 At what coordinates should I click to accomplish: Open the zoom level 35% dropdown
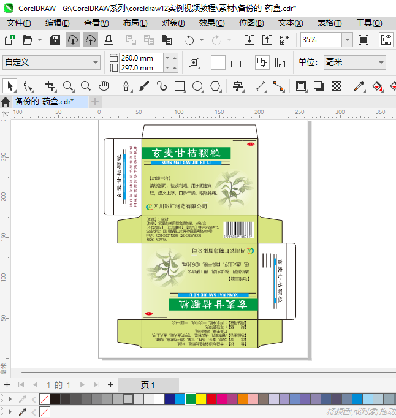tap(347, 40)
